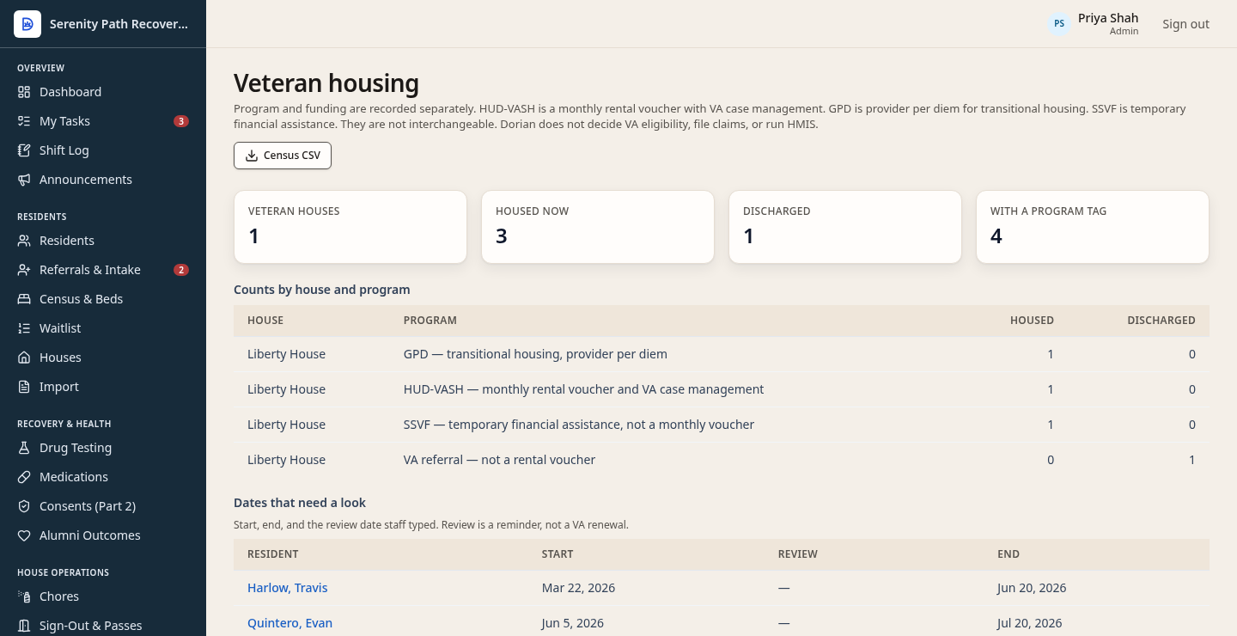Click the VA referral program row
This screenshot has height=636, width=1237.
722,460
